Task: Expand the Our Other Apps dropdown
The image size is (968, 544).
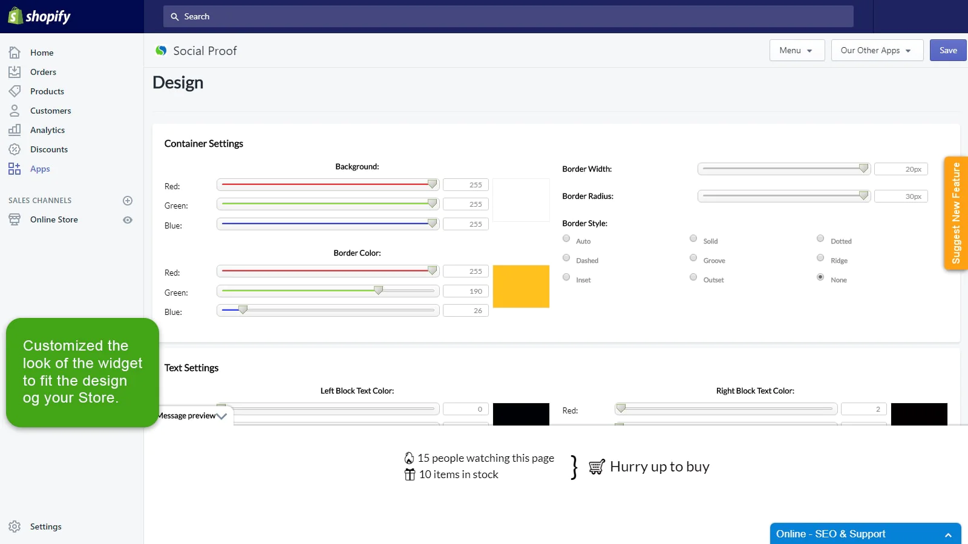Action: [x=876, y=51]
